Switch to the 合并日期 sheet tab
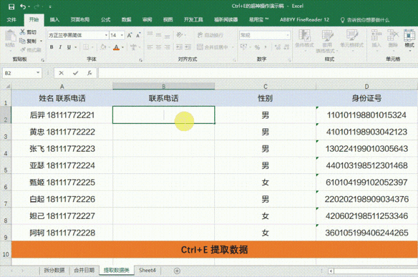 [84, 270]
